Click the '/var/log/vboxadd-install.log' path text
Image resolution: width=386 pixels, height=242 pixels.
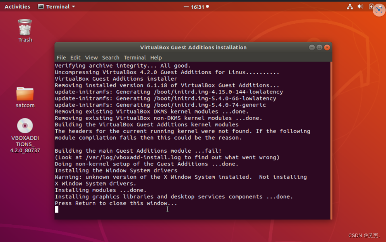[133, 157]
